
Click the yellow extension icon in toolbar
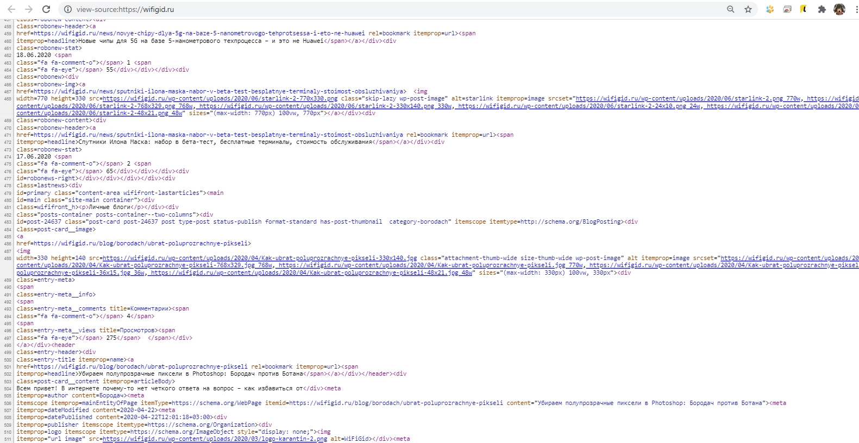point(804,9)
